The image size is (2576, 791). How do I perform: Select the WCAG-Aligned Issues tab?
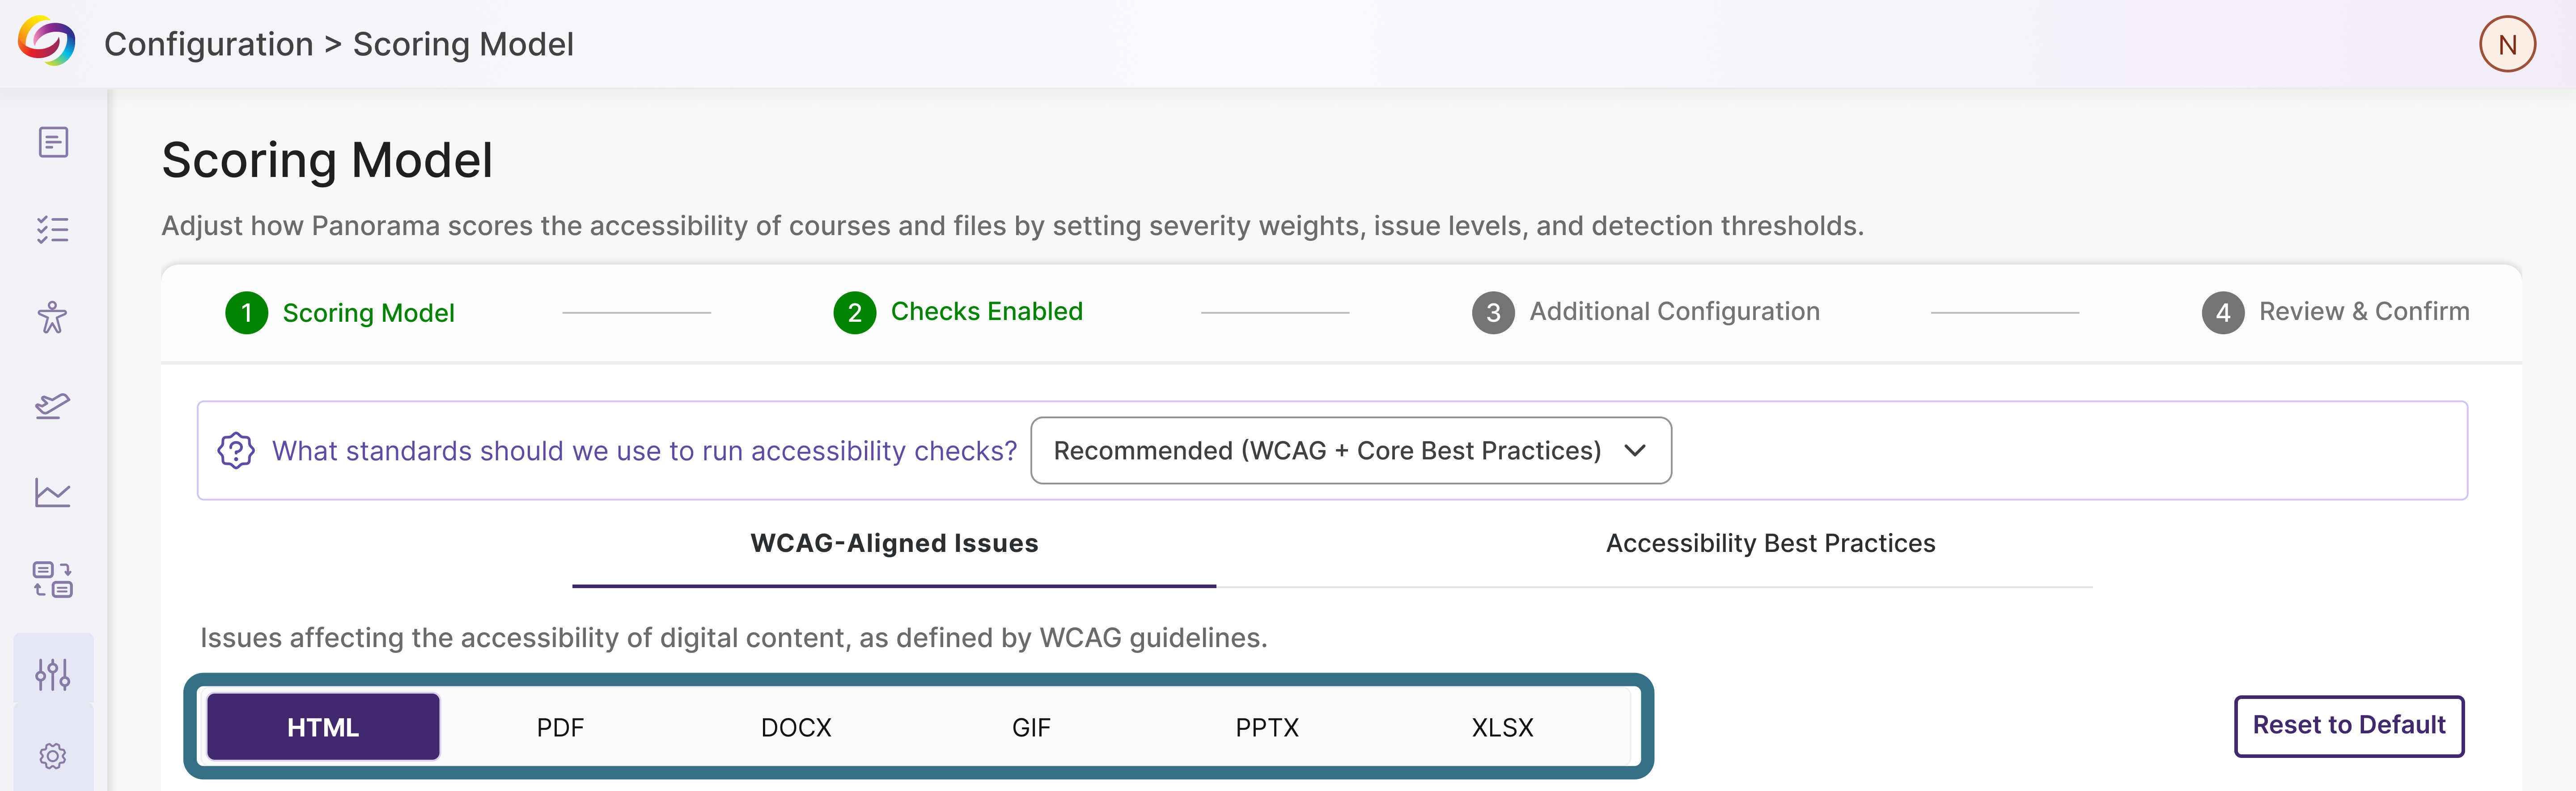(894, 543)
